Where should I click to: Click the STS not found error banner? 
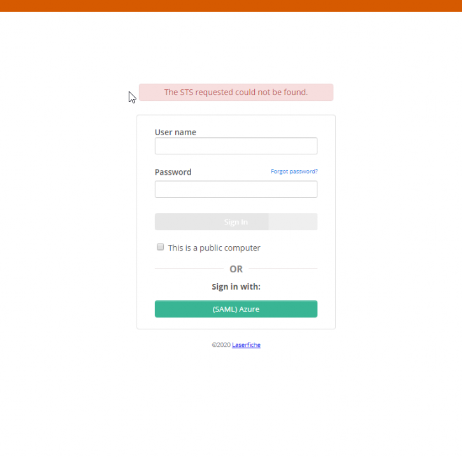coord(236,92)
